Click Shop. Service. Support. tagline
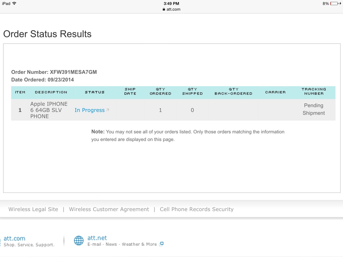The height and width of the screenshot is (257, 343). (x=29, y=245)
